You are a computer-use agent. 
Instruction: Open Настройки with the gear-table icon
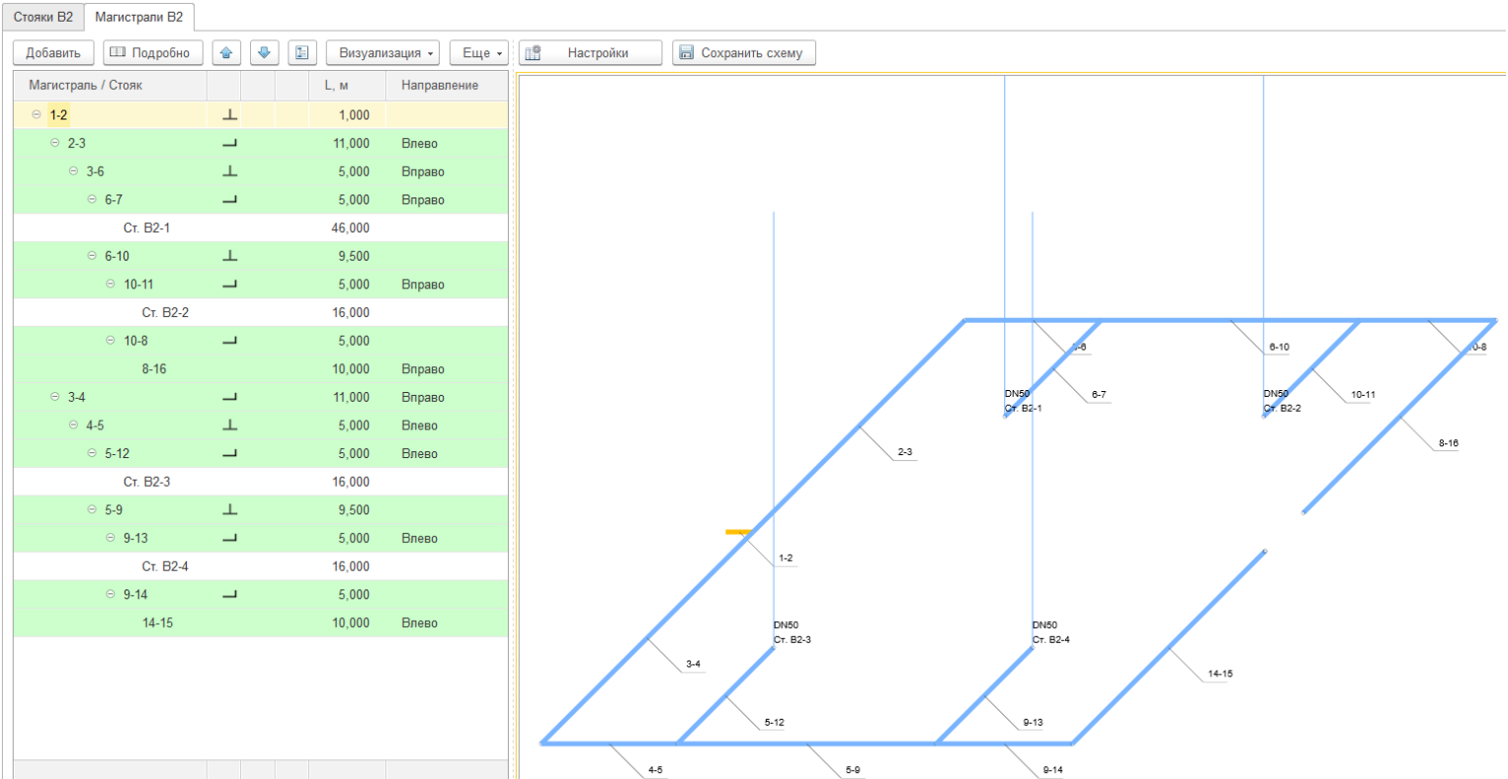(x=590, y=53)
